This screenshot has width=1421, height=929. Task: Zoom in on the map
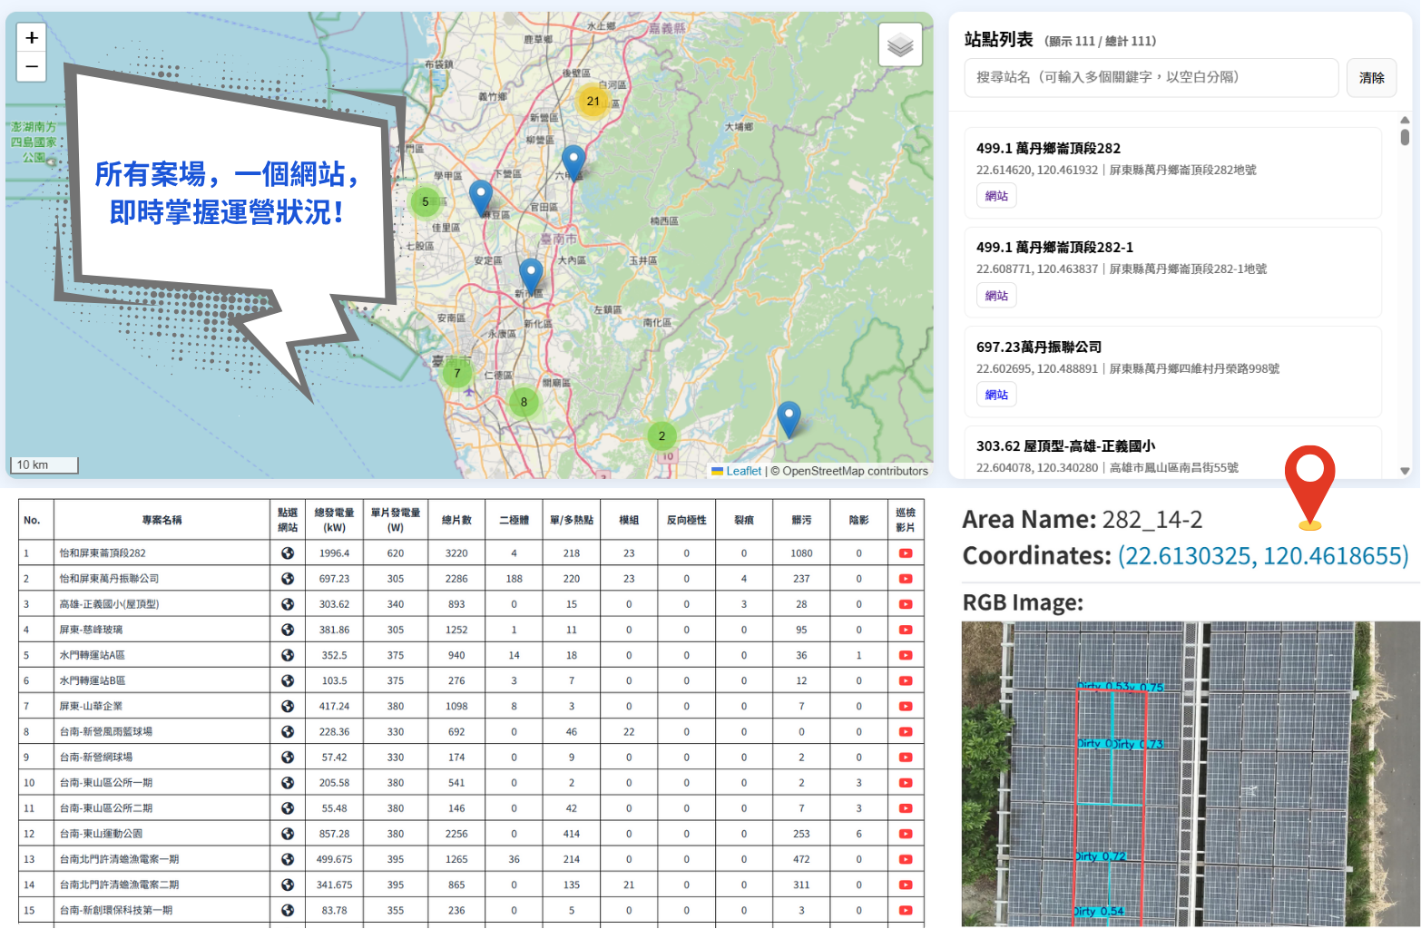click(32, 38)
